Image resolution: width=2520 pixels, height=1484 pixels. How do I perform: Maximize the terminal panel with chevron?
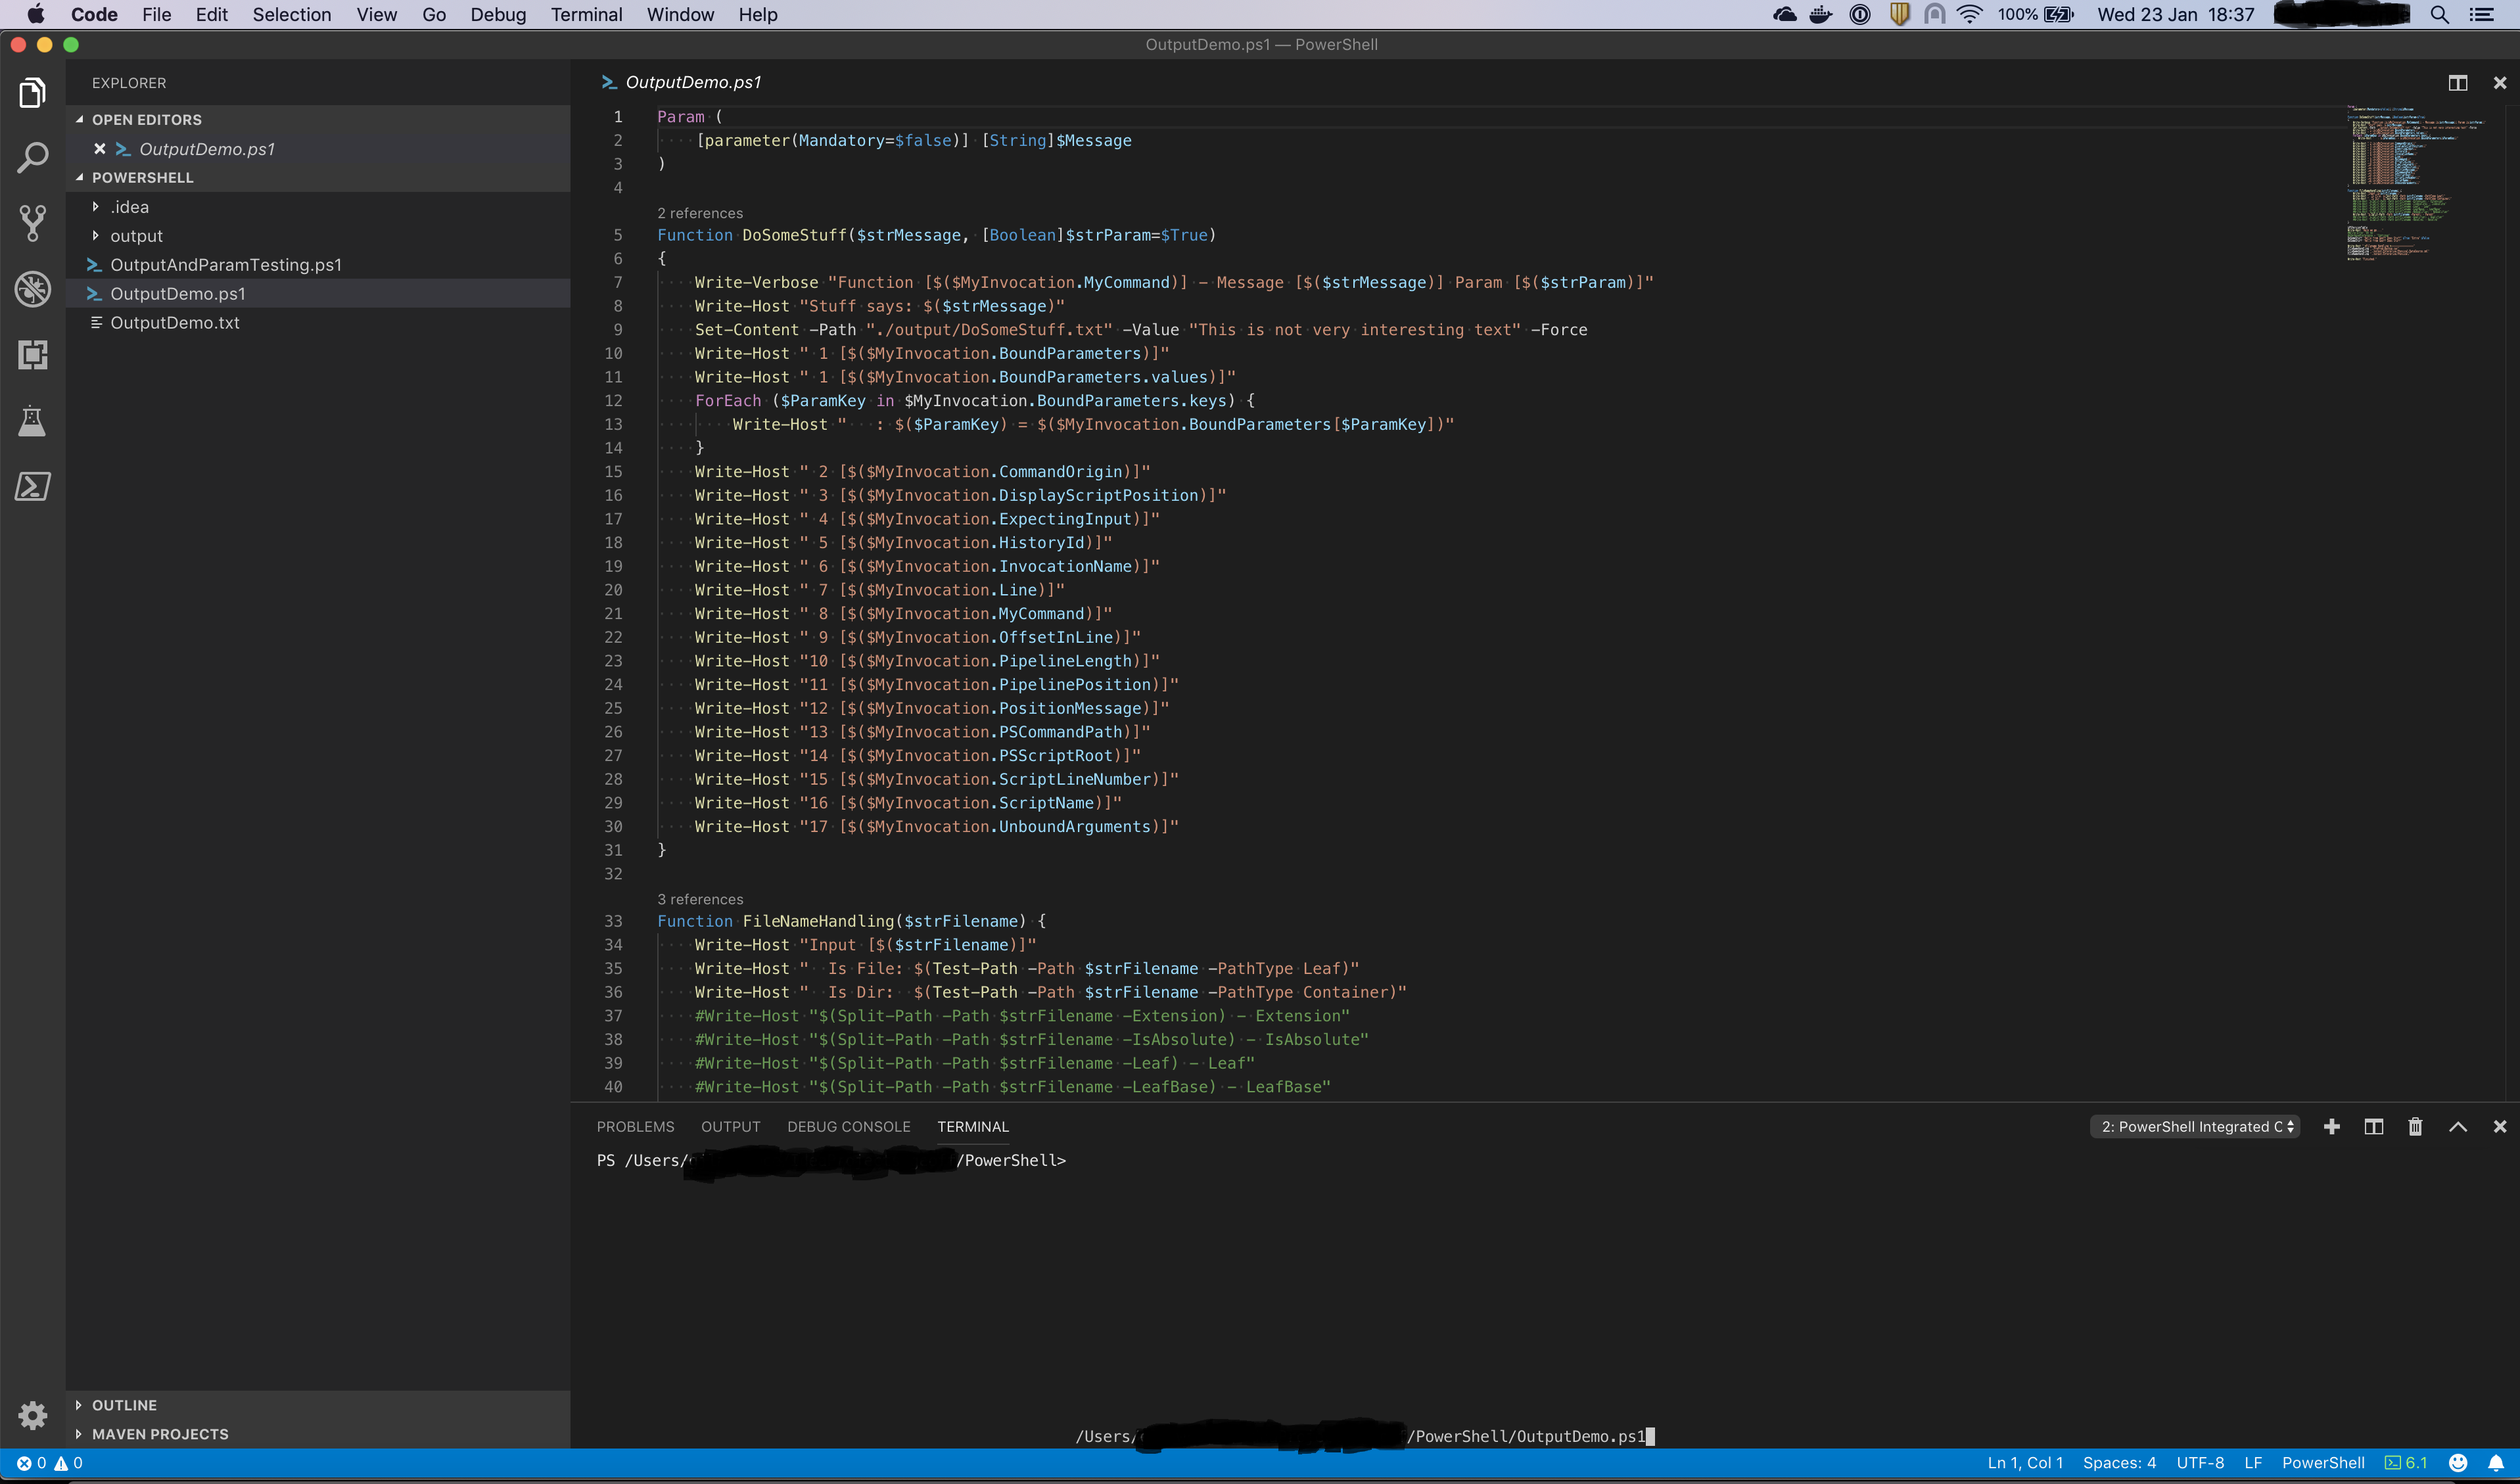pyautogui.click(x=2457, y=1127)
